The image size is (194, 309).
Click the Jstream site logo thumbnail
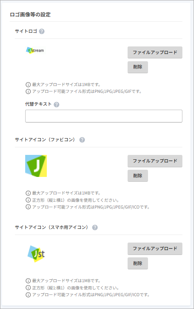35,50
